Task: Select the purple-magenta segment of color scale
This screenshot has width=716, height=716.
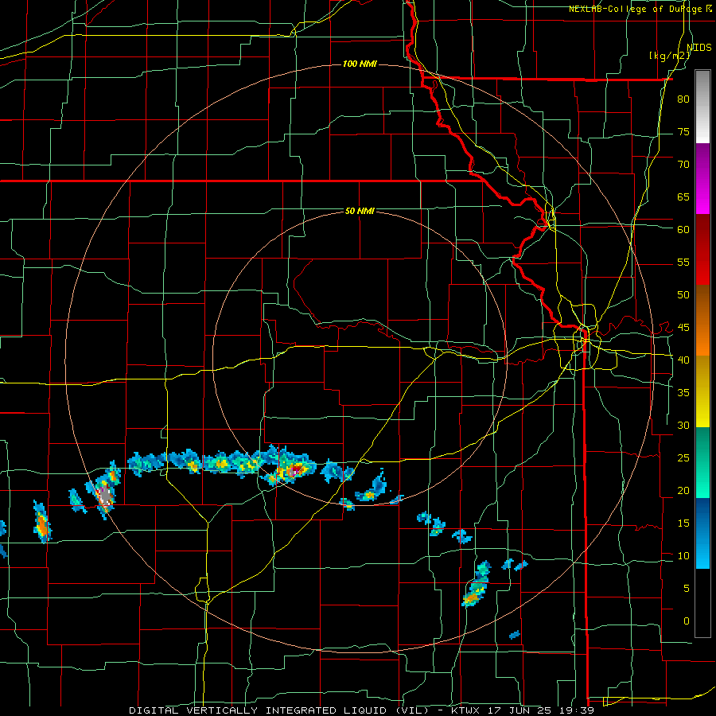Action: pos(702,178)
